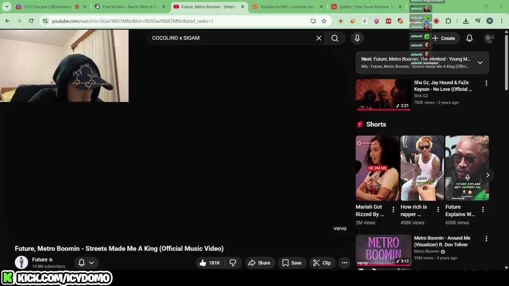Click the browser back arrow
The image size is (509, 286).
[x=7, y=21]
